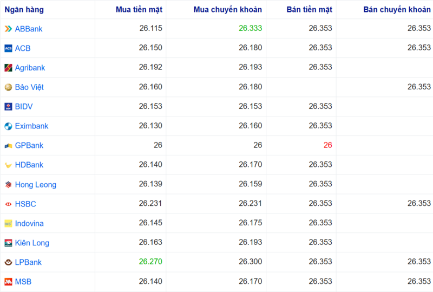Open the Hong Leong bank link

(x=36, y=185)
